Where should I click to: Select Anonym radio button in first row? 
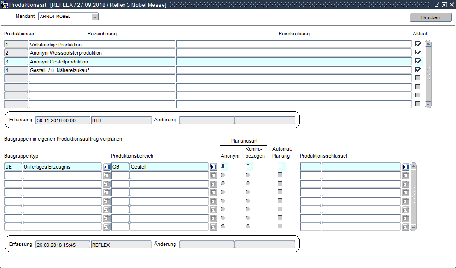(x=223, y=166)
